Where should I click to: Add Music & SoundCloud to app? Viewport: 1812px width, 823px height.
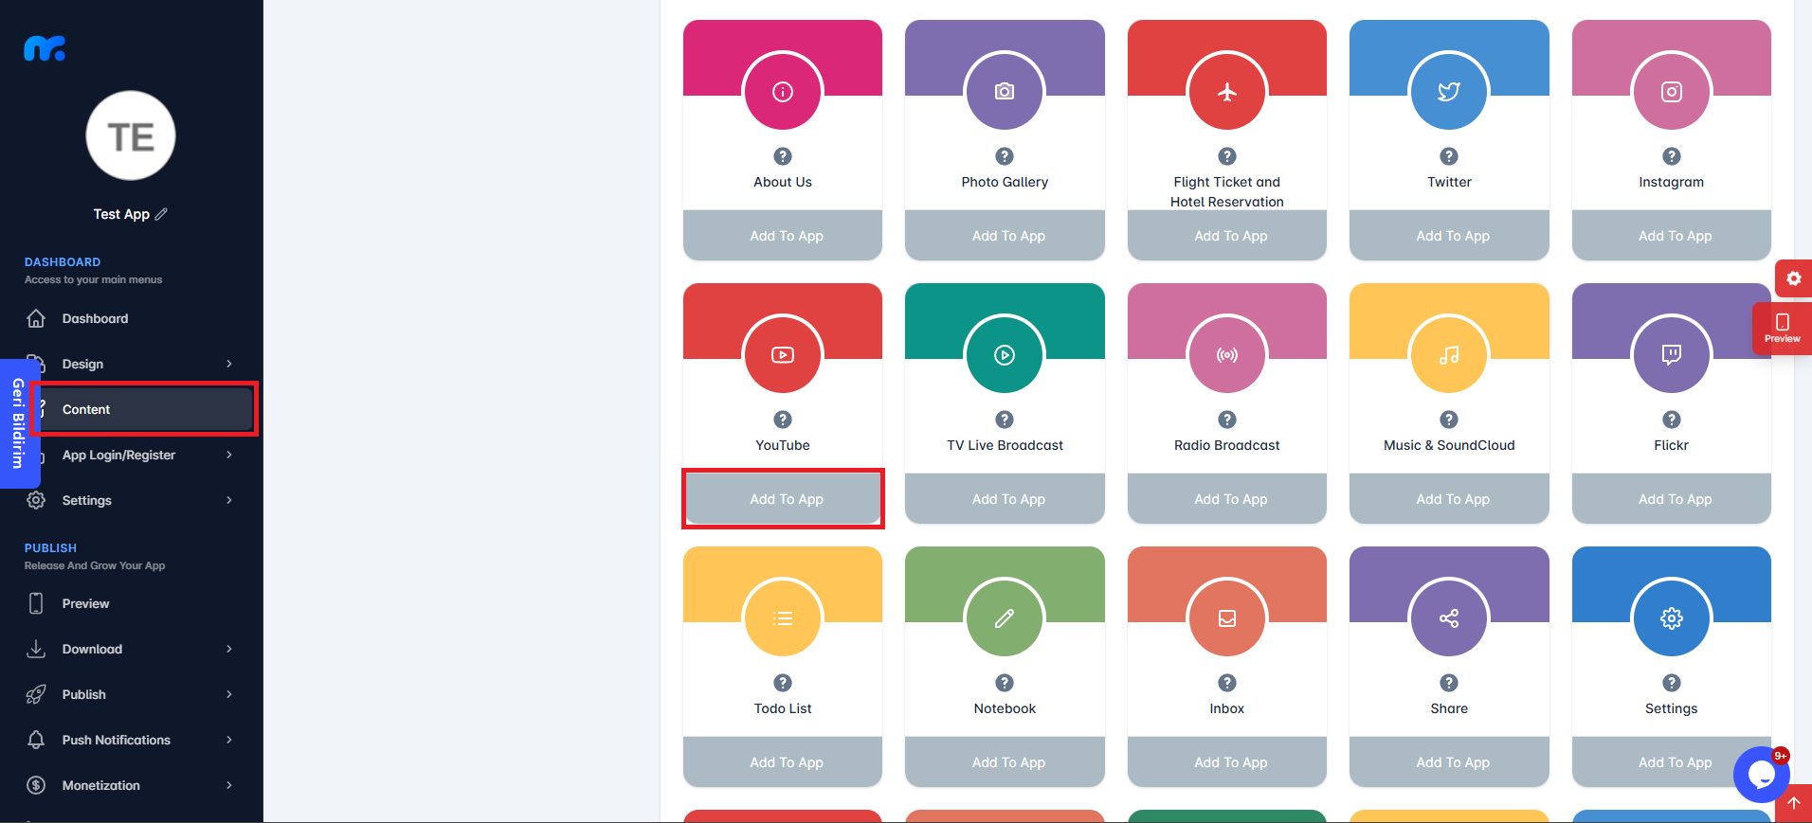pyautogui.click(x=1449, y=499)
